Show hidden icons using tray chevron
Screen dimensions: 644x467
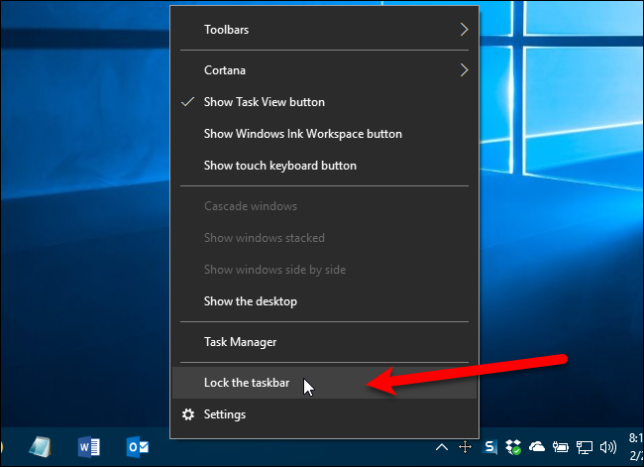click(x=440, y=447)
